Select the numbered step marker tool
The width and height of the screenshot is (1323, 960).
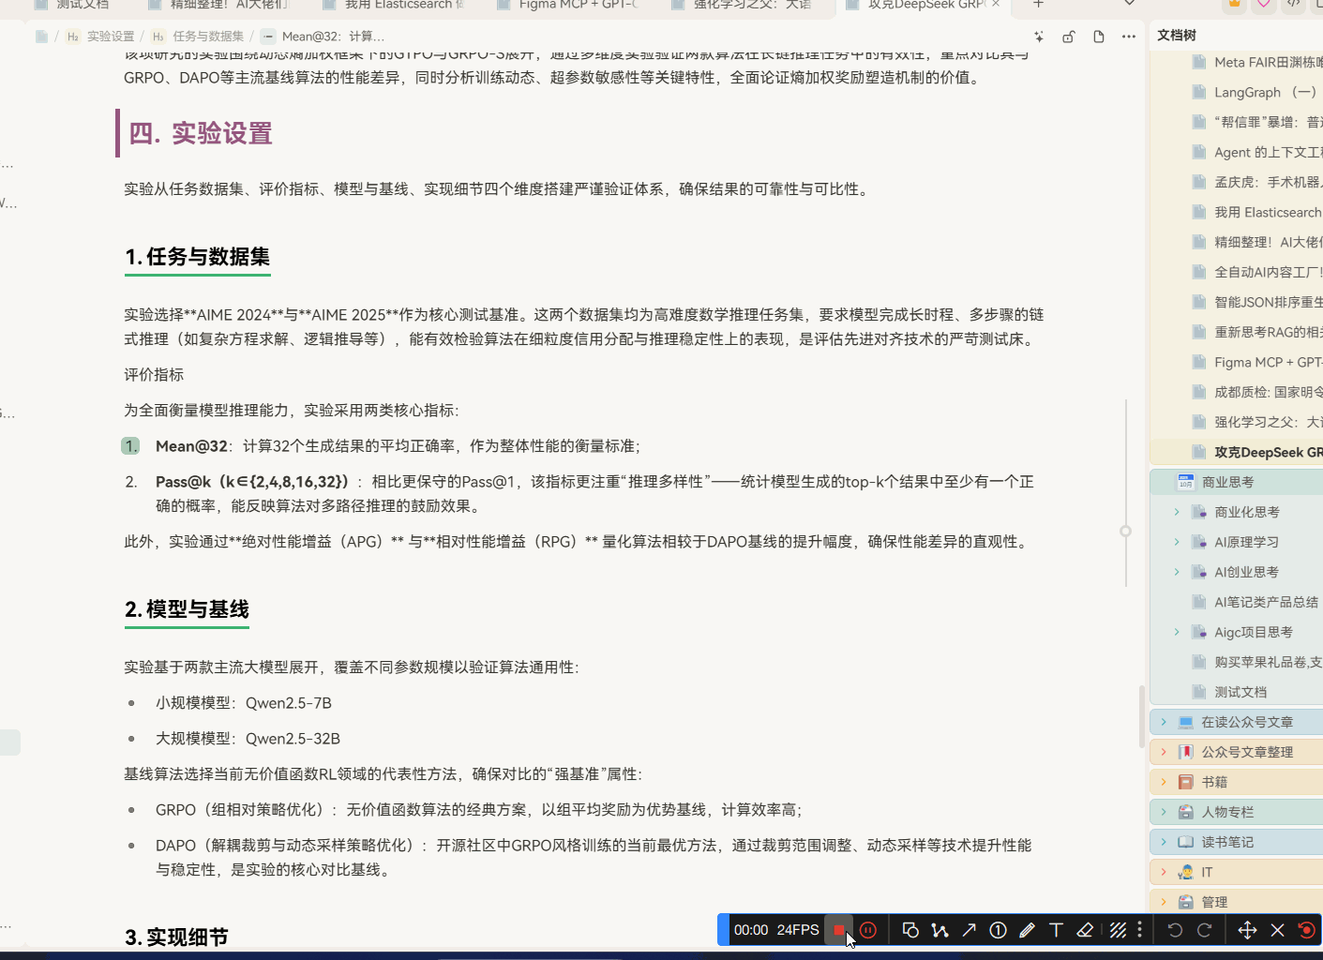(998, 929)
